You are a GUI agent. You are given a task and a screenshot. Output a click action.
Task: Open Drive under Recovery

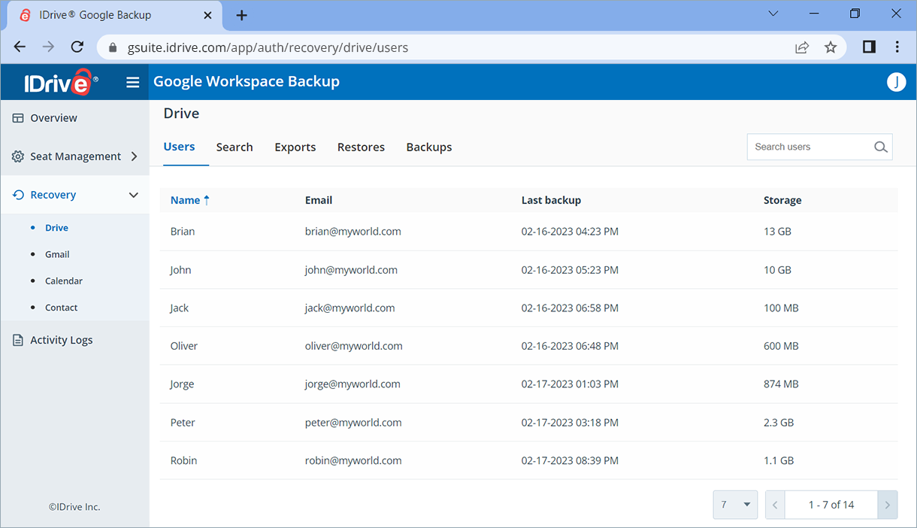pyautogui.click(x=56, y=228)
